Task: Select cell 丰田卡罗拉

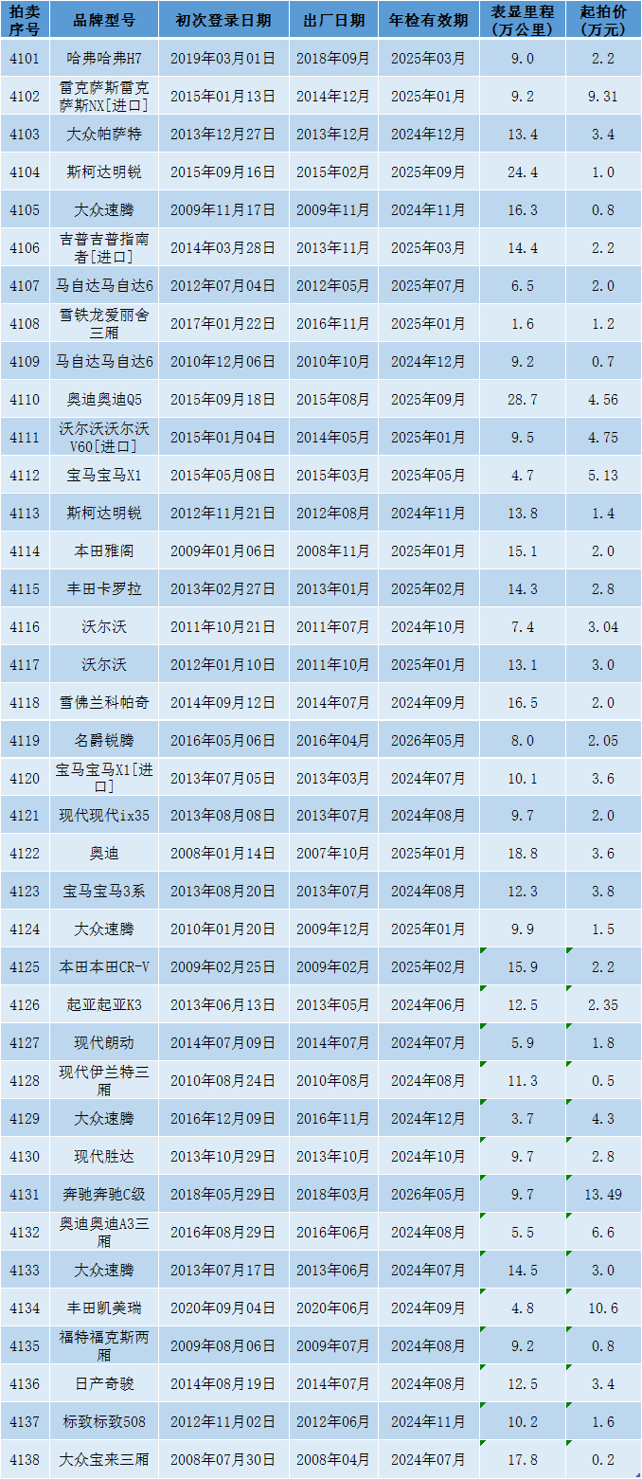Action: click(x=104, y=588)
